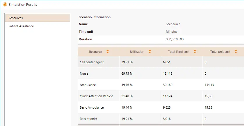
Task: Select the Quick Attention Vehicle row
Action: pos(161,96)
